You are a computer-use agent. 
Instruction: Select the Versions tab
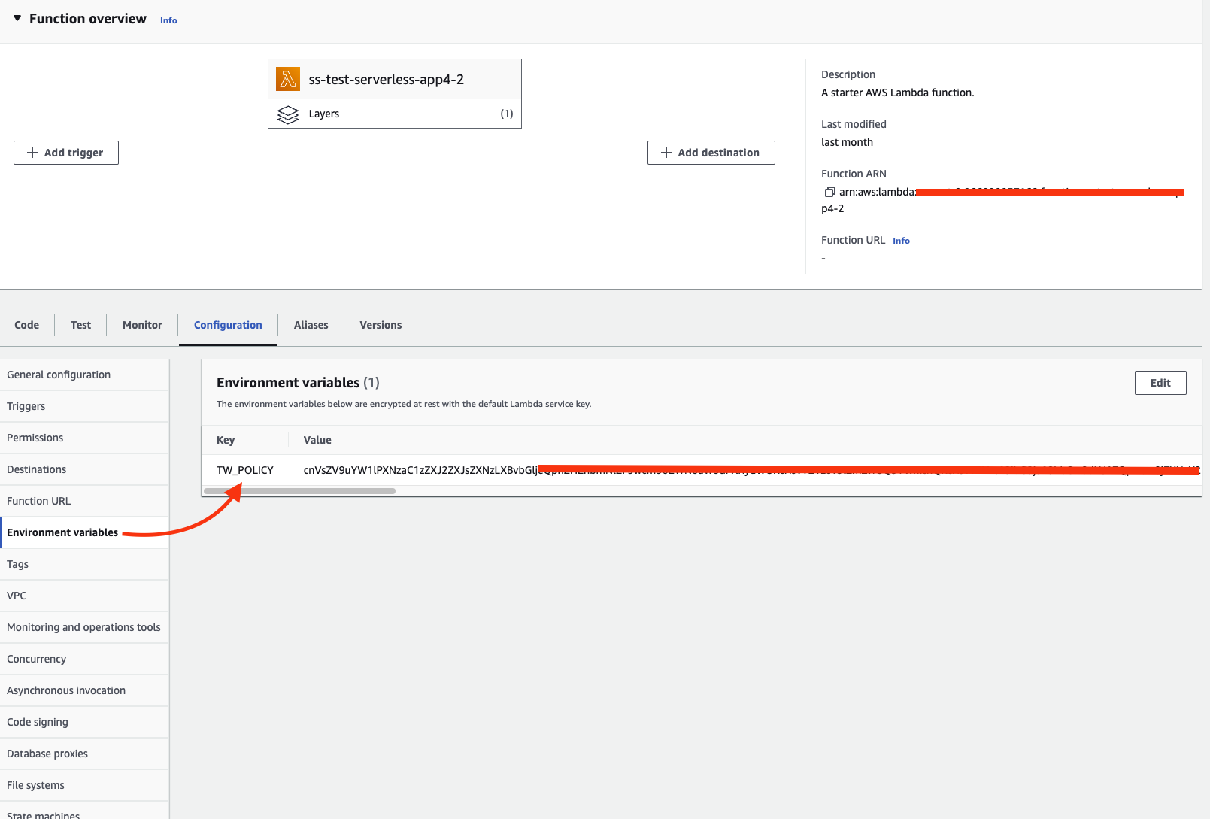tap(380, 325)
